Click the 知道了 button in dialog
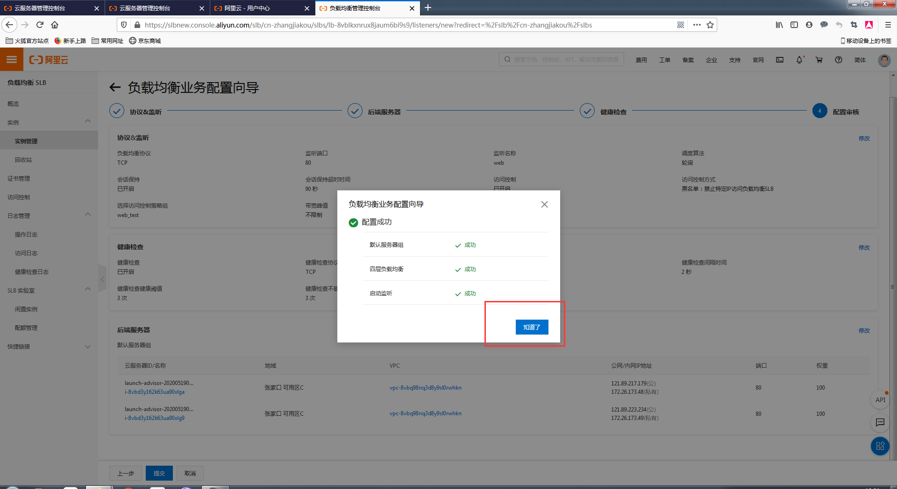The height and width of the screenshot is (489, 897). pyautogui.click(x=532, y=327)
